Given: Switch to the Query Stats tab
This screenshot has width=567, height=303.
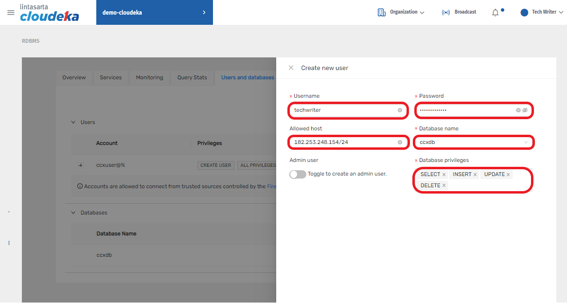Looking at the screenshot, I should [x=192, y=77].
